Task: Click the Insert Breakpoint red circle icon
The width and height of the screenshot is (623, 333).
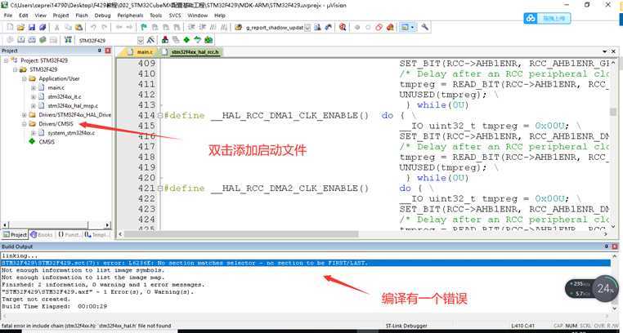Action: [357, 28]
